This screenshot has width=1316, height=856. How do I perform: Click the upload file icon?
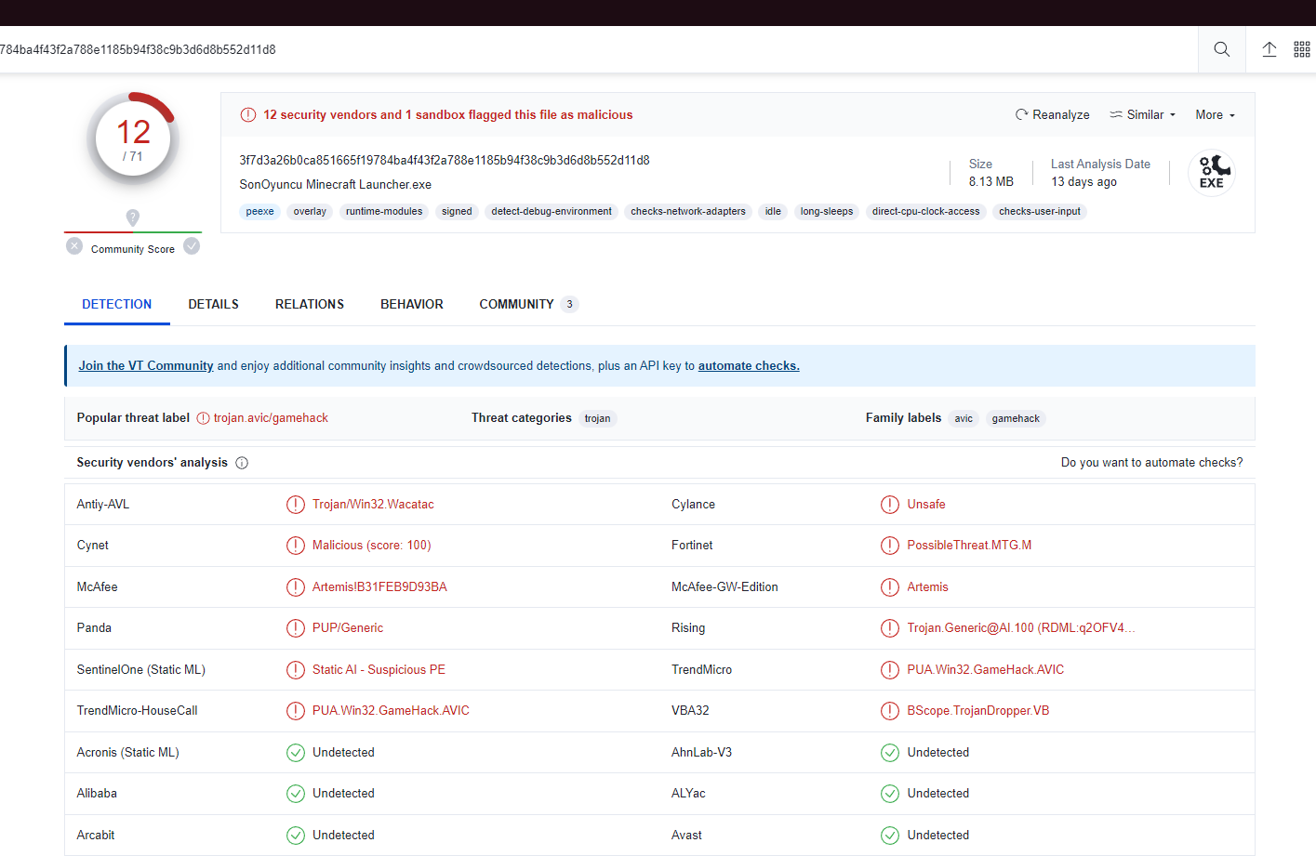tap(1269, 49)
